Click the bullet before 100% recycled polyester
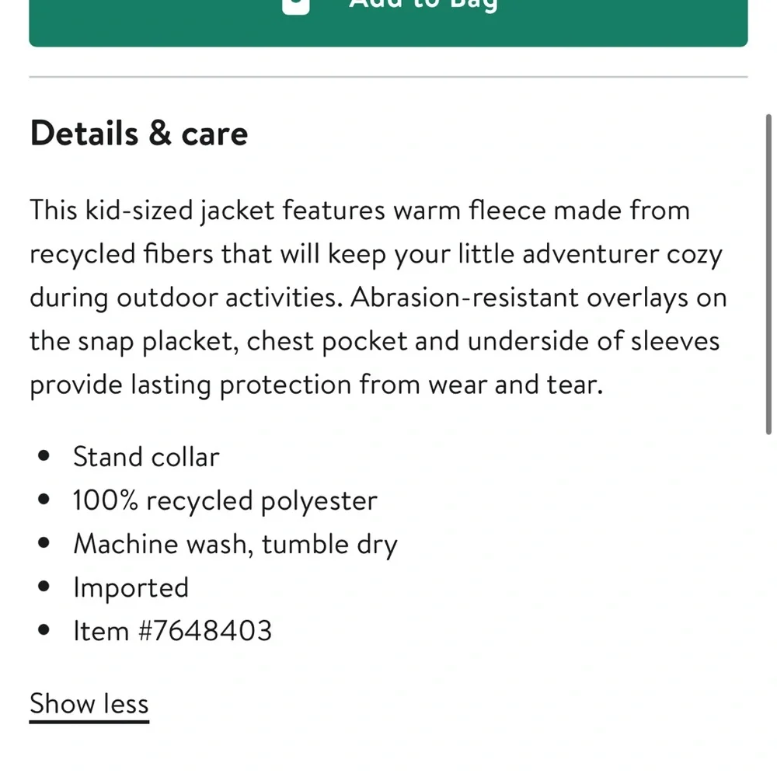The width and height of the screenshot is (777, 777). [44, 499]
